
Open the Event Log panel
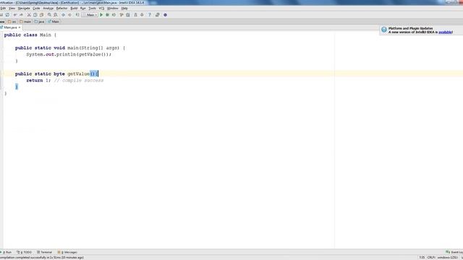pos(454,252)
